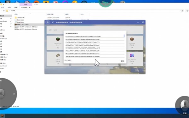The width and height of the screenshot is (189, 118).
Task: Select jre-8u391-windows-x64.exe file
Action: coord(27,29)
